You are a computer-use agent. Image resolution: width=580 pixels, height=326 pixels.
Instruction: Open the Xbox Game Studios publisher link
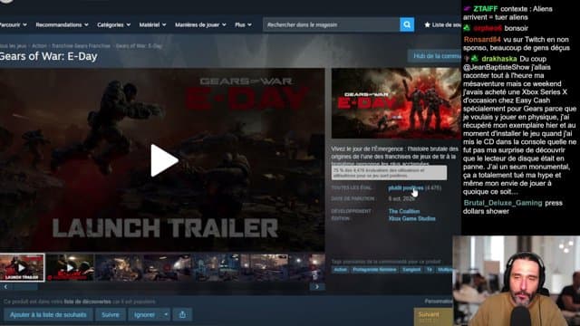(411, 218)
